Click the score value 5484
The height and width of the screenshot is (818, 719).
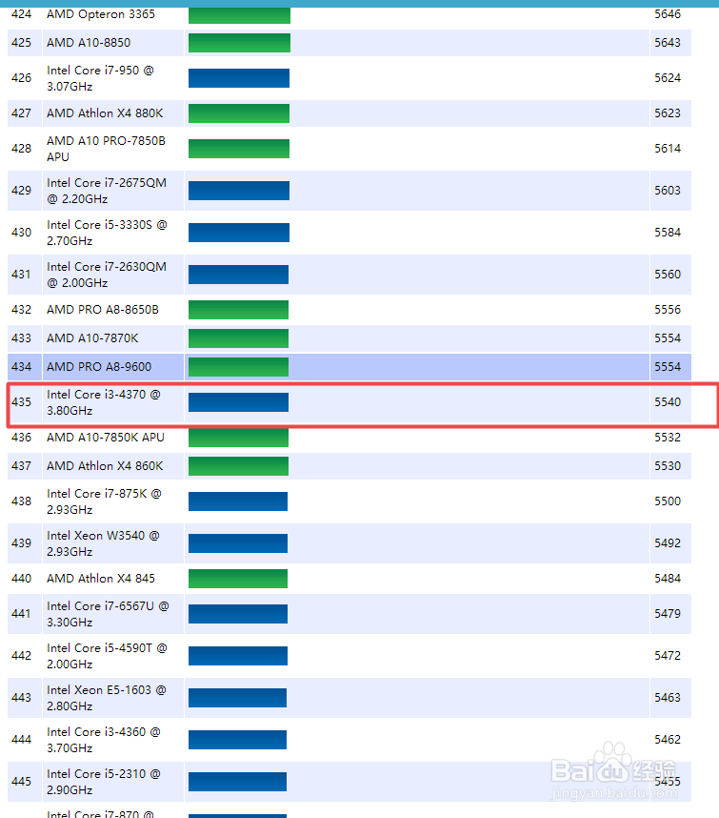668,579
